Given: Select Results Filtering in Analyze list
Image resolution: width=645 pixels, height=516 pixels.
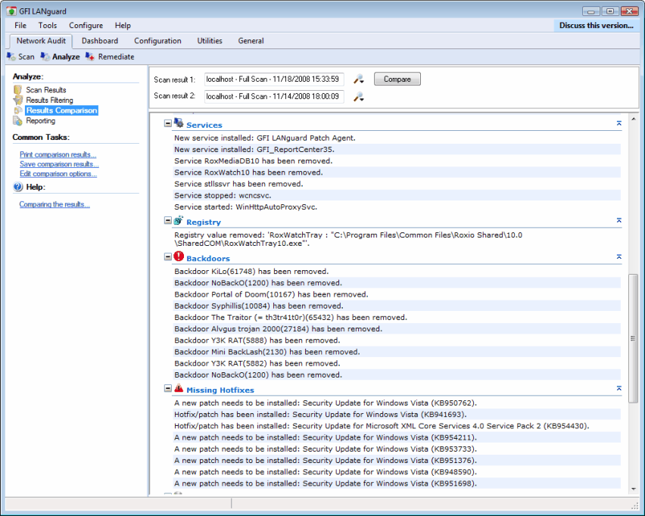Looking at the screenshot, I should tap(49, 100).
